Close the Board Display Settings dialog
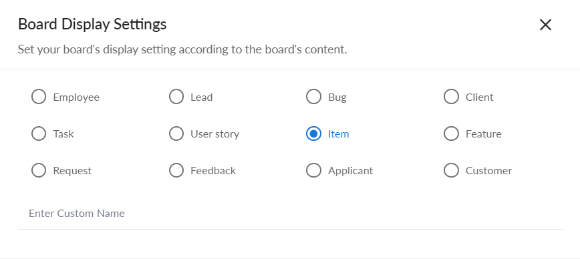The image size is (580, 259). [x=546, y=25]
